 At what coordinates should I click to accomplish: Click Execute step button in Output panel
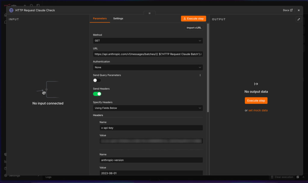point(256,101)
